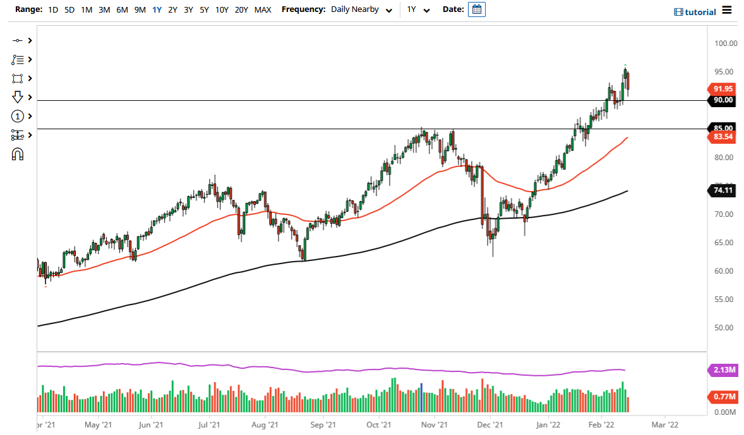Expand the line tool options chevron
This screenshot has height=435, width=744.
[30, 40]
